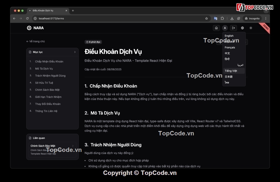Select English in language menu
The image size is (280, 182).
(x=233, y=36)
